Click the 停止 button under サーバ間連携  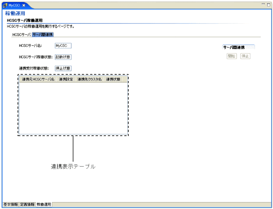tap(245, 56)
